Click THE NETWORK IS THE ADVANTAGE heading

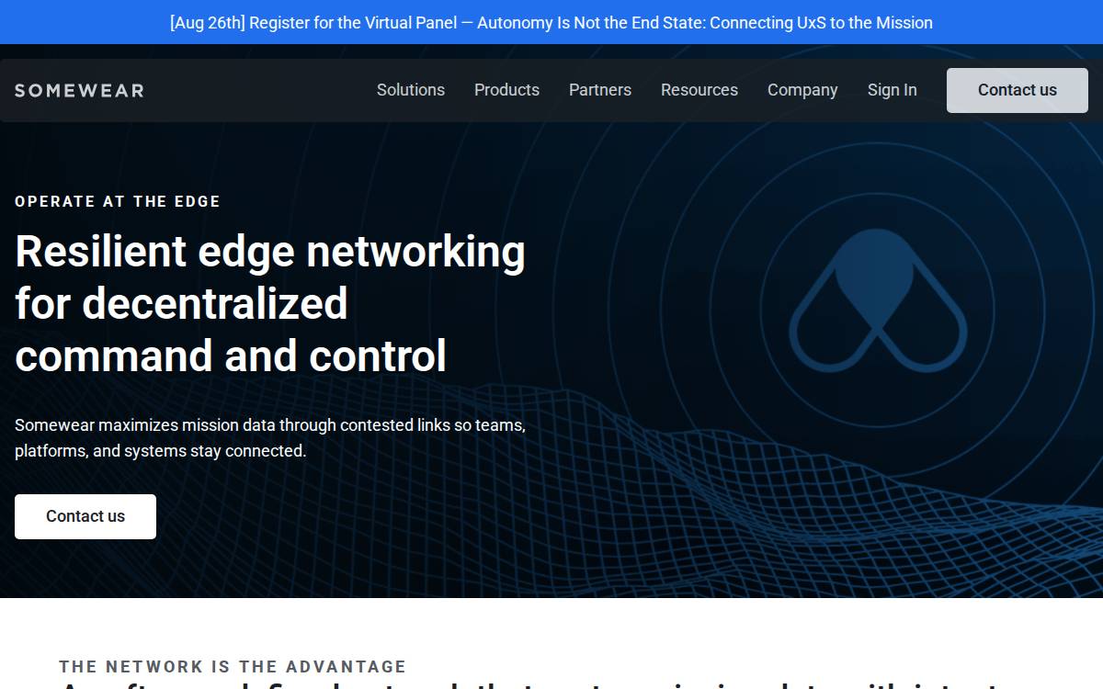tap(233, 667)
